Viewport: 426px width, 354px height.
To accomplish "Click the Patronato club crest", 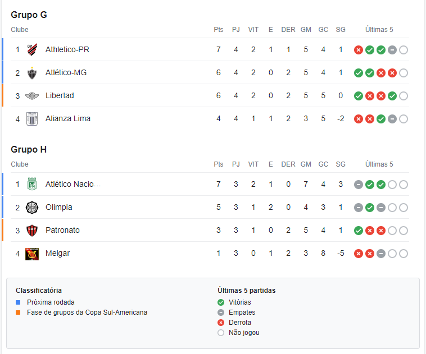I will coord(32,231).
